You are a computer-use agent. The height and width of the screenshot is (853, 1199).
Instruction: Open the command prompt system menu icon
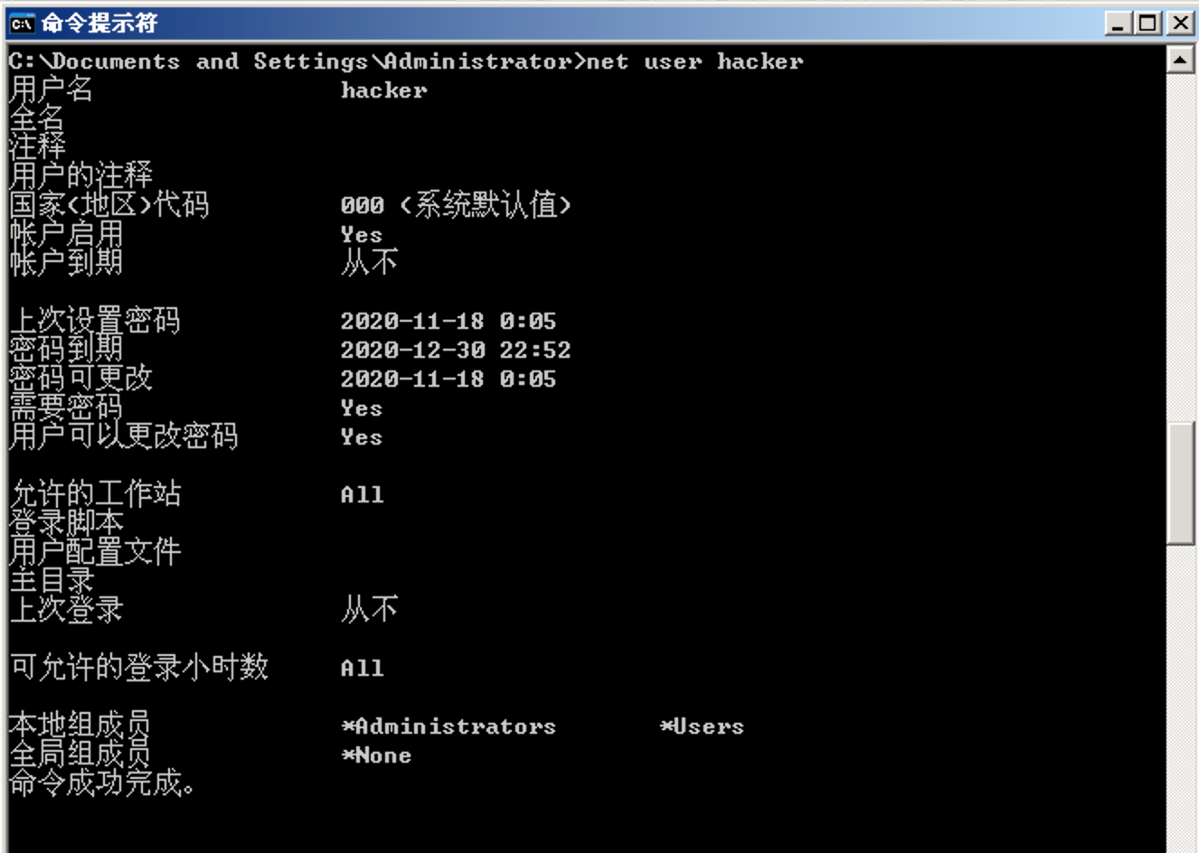(x=21, y=23)
